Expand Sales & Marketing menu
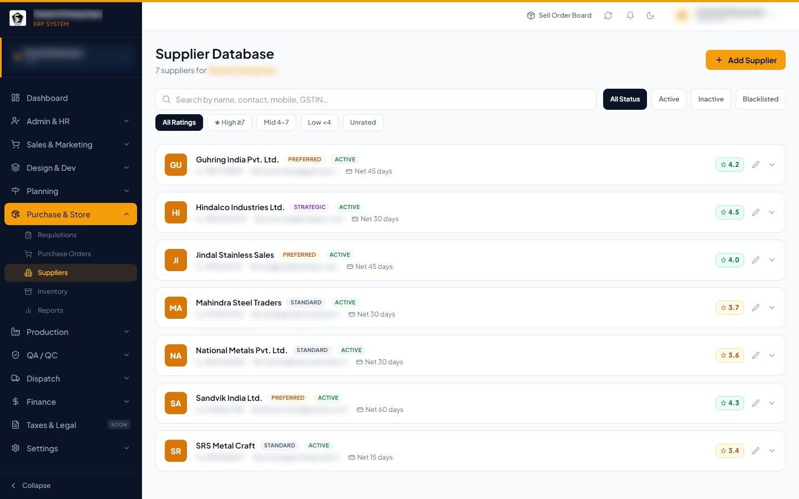 click(x=70, y=145)
